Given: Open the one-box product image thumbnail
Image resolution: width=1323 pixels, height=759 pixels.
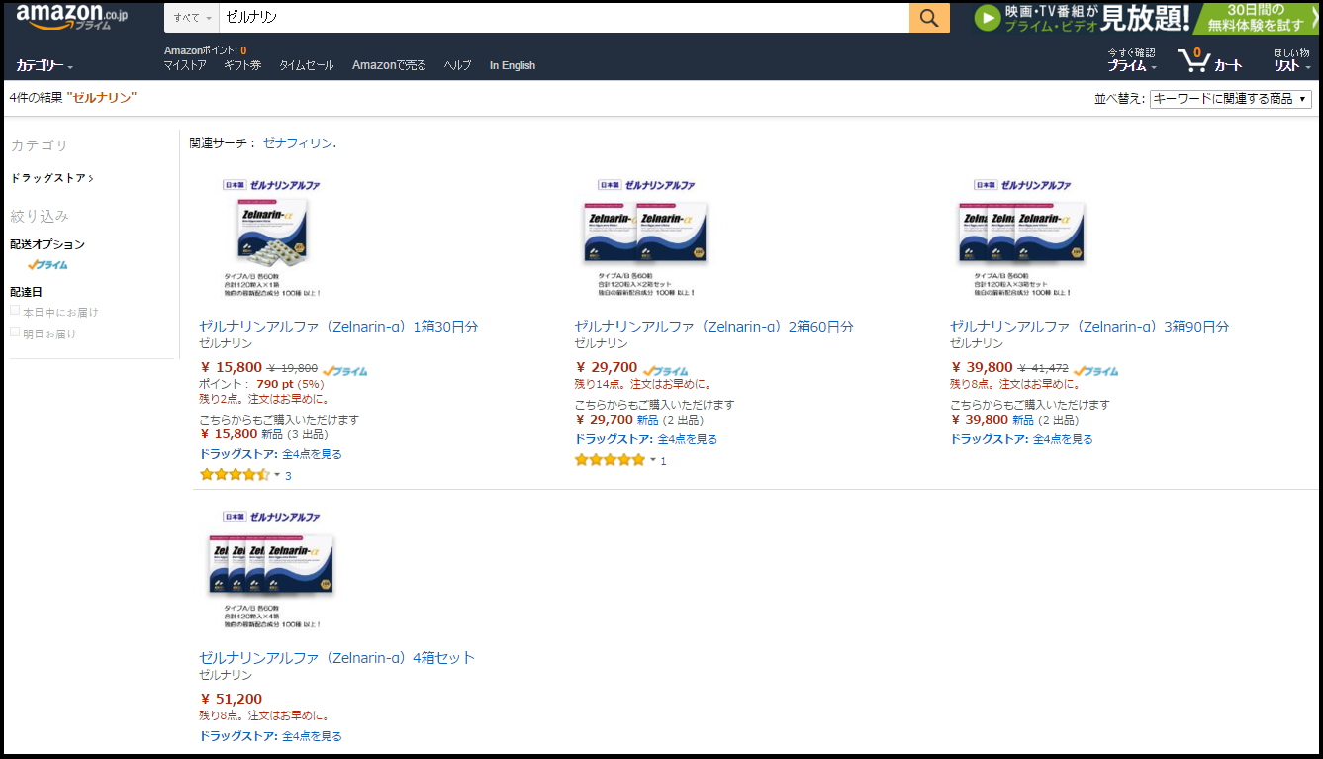Looking at the screenshot, I should [x=271, y=237].
